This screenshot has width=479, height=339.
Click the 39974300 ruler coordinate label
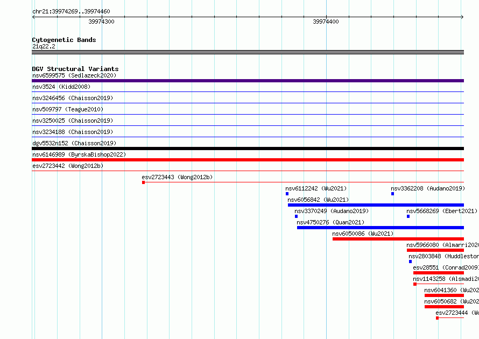point(101,22)
